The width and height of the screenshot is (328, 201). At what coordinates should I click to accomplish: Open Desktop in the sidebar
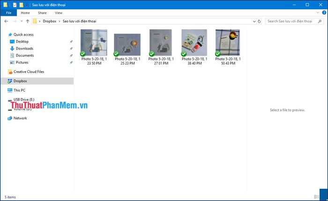(x=22, y=41)
